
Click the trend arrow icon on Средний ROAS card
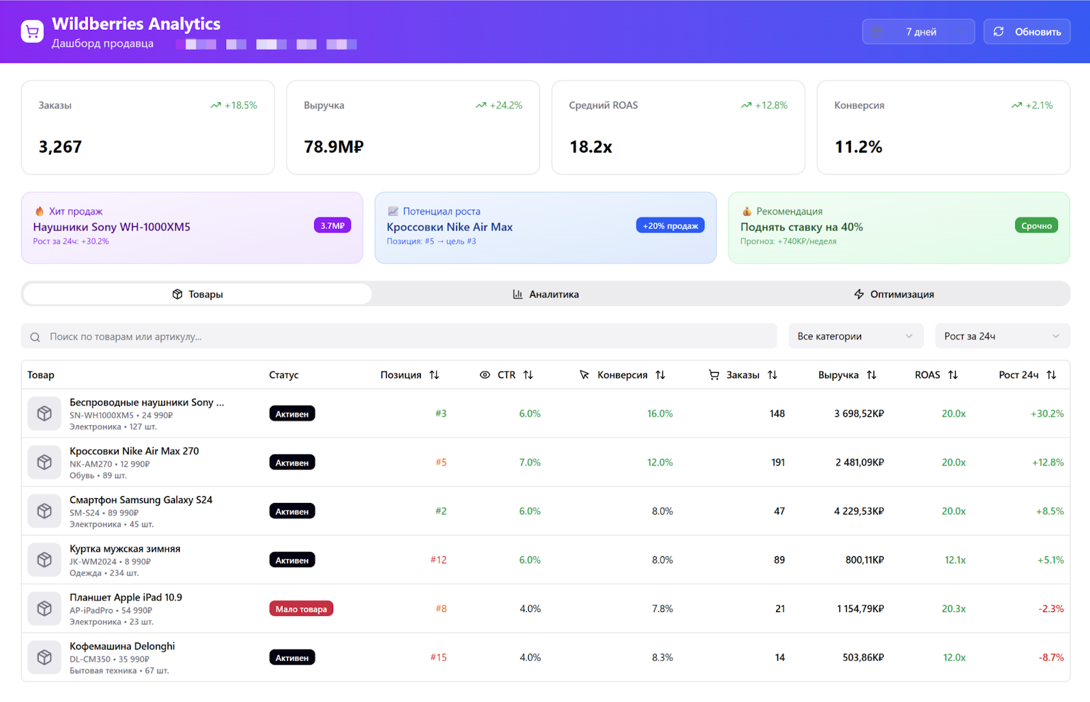pyautogui.click(x=746, y=105)
